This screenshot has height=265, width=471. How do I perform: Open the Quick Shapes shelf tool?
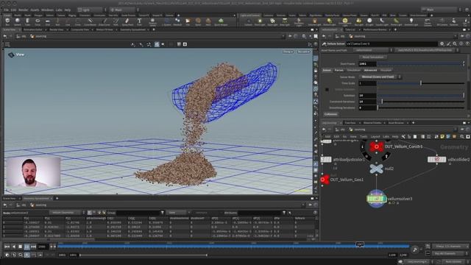click(221, 21)
